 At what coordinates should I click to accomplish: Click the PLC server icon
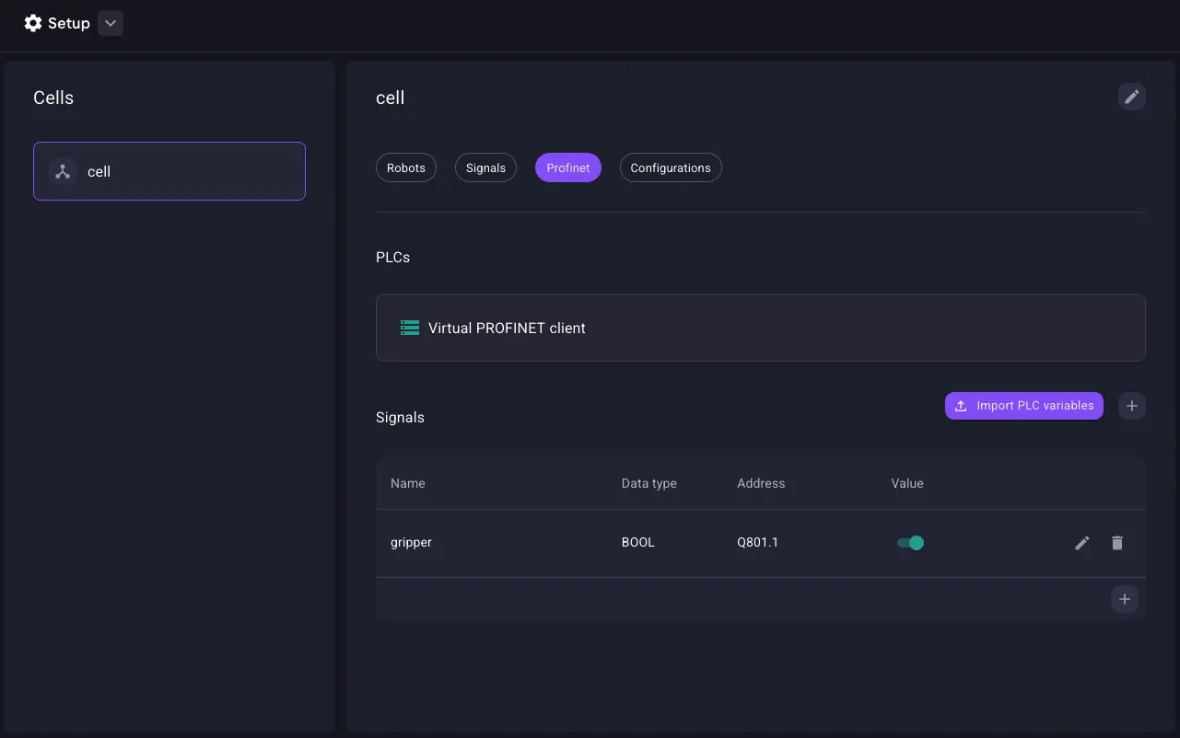click(410, 328)
